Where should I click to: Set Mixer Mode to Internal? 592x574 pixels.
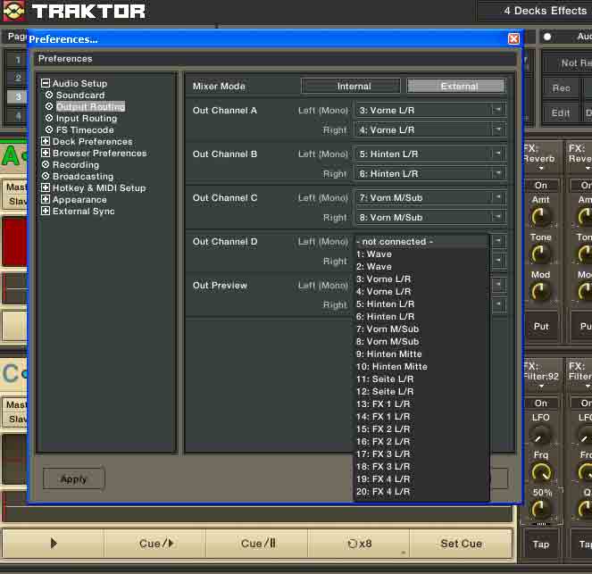point(351,86)
